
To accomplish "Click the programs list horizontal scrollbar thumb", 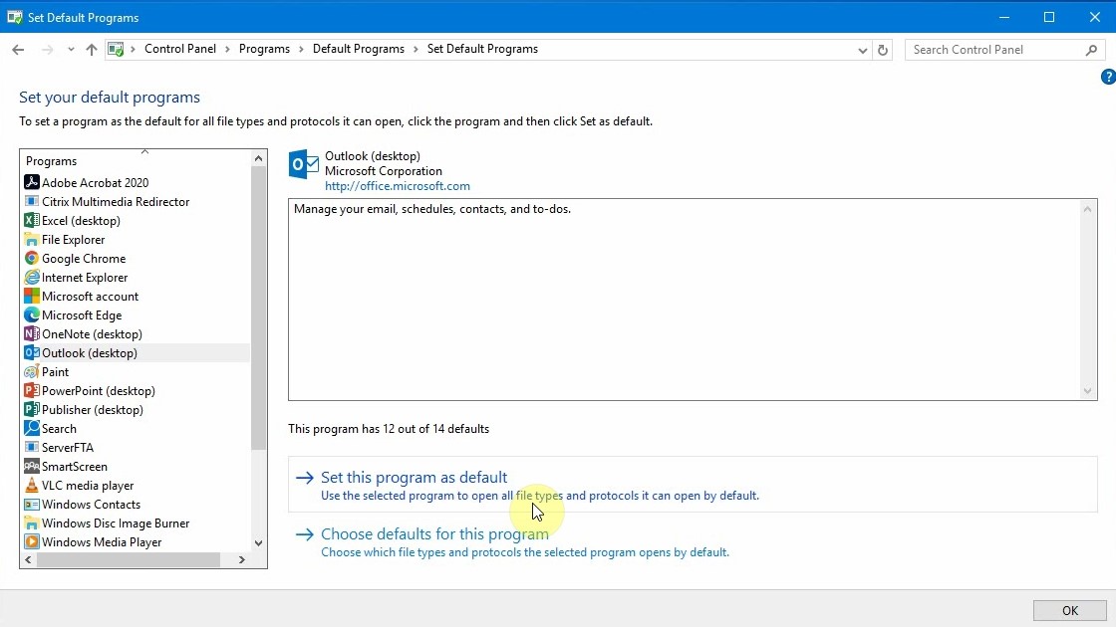I will click(129, 559).
